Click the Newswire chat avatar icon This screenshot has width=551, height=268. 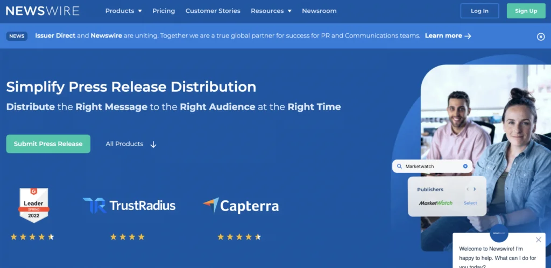pos(499,233)
